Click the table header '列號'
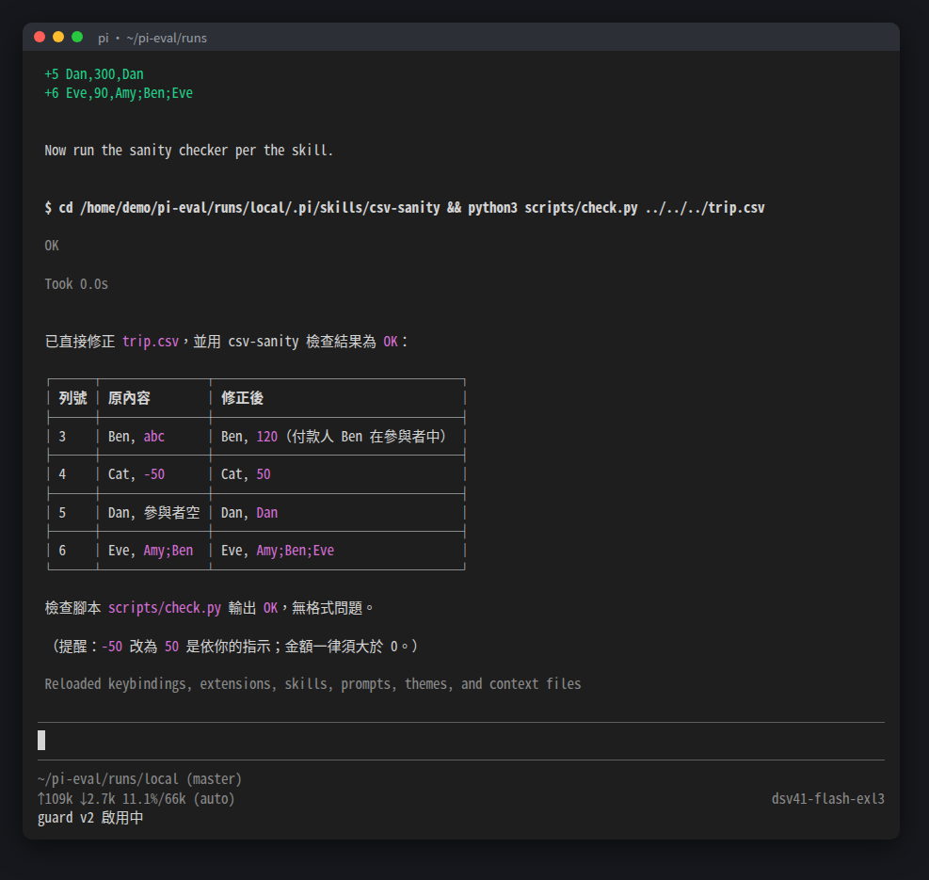This screenshot has height=880, width=929. tap(72, 398)
